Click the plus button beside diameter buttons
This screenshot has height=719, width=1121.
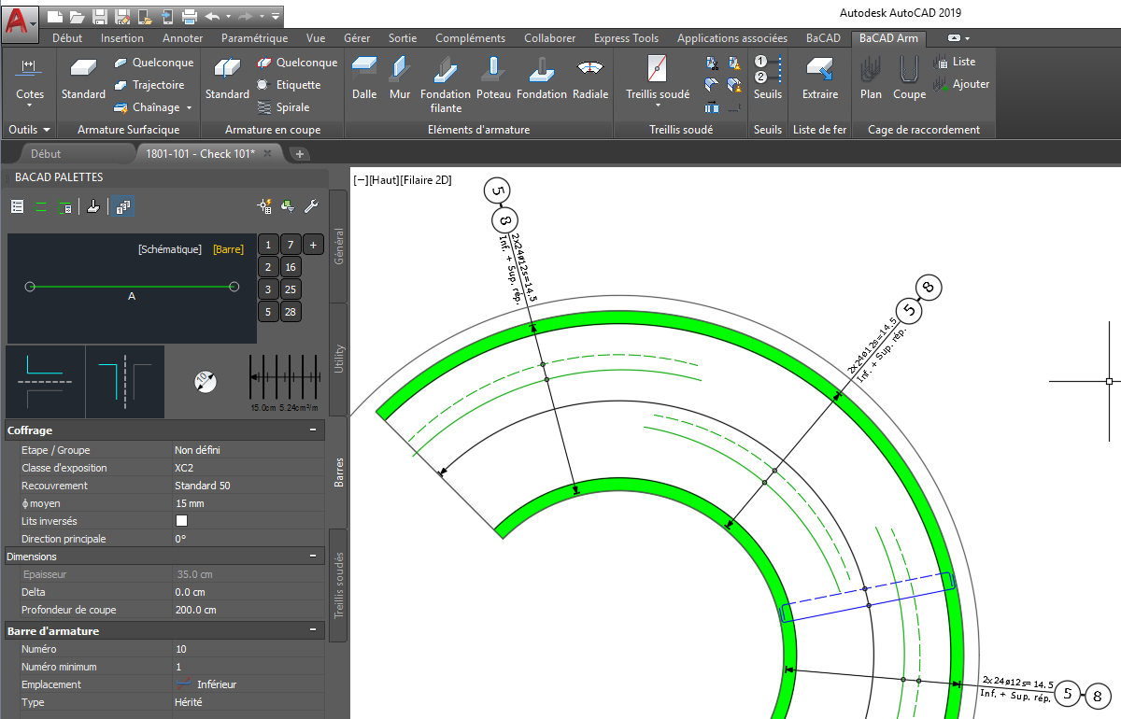[313, 245]
